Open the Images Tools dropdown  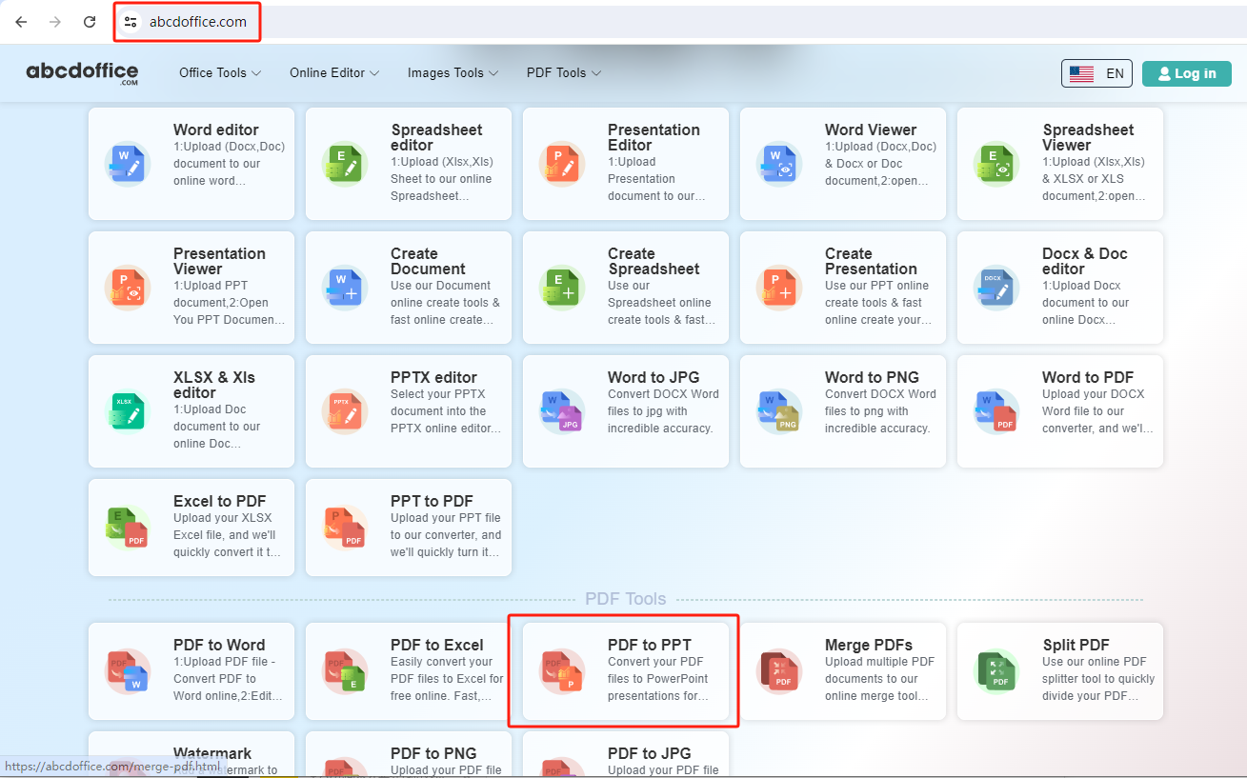point(453,73)
